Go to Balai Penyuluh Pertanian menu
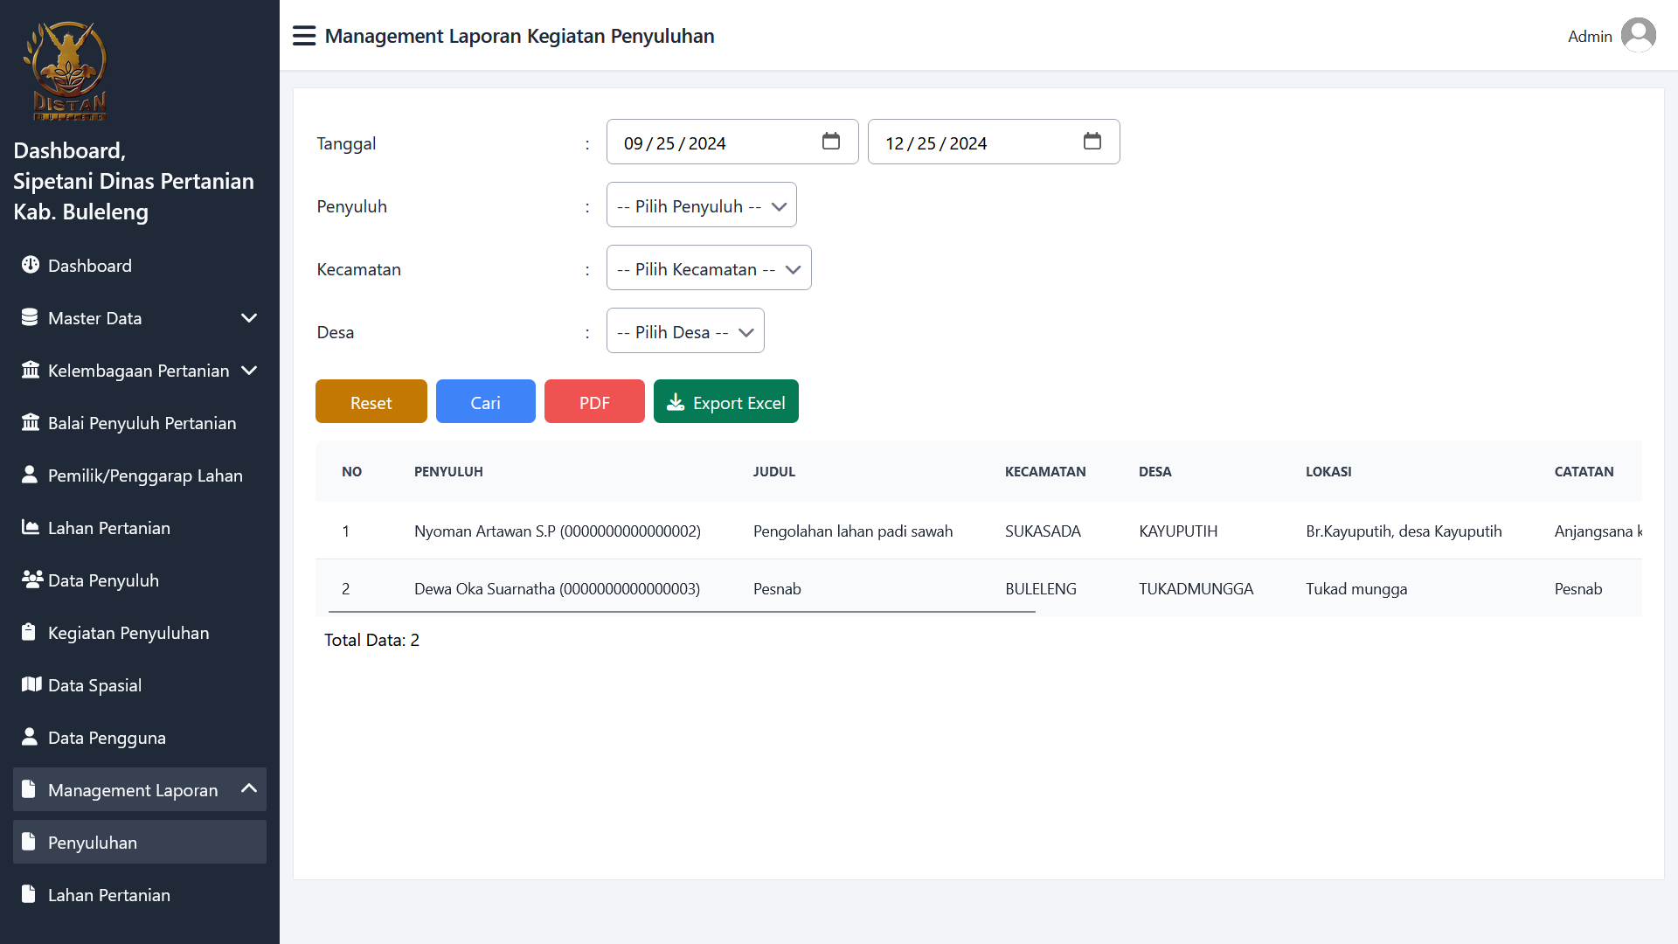This screenshot has width=1678, height=944. click(x=142, y=423)
